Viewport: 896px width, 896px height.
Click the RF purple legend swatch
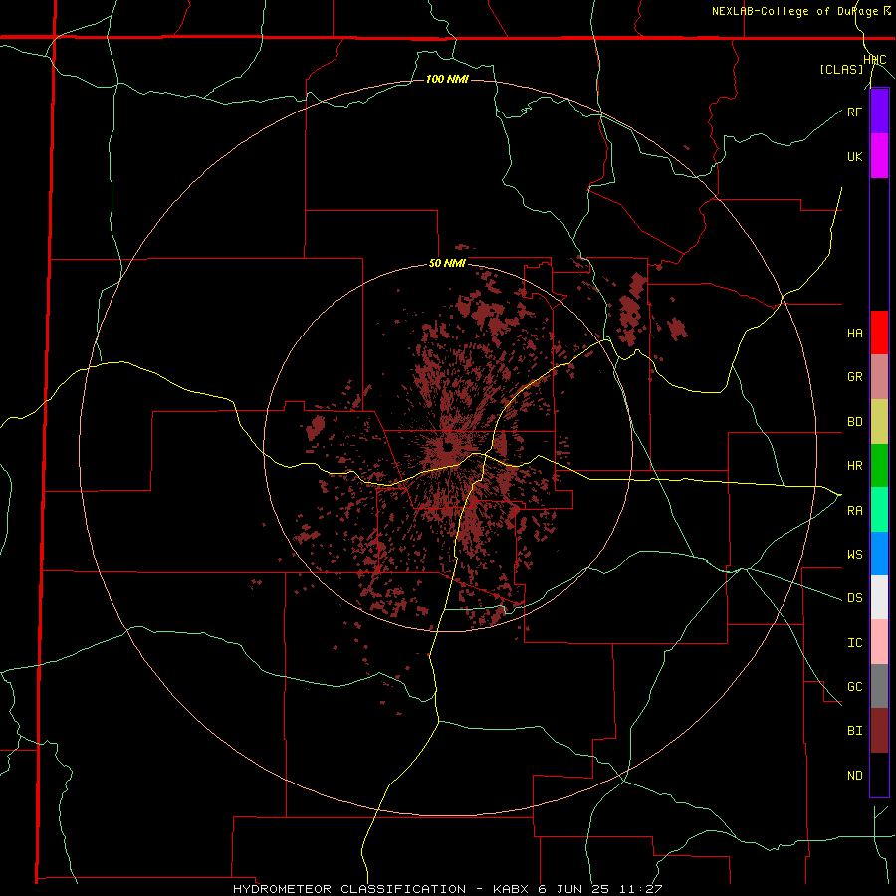pos(879,112)
